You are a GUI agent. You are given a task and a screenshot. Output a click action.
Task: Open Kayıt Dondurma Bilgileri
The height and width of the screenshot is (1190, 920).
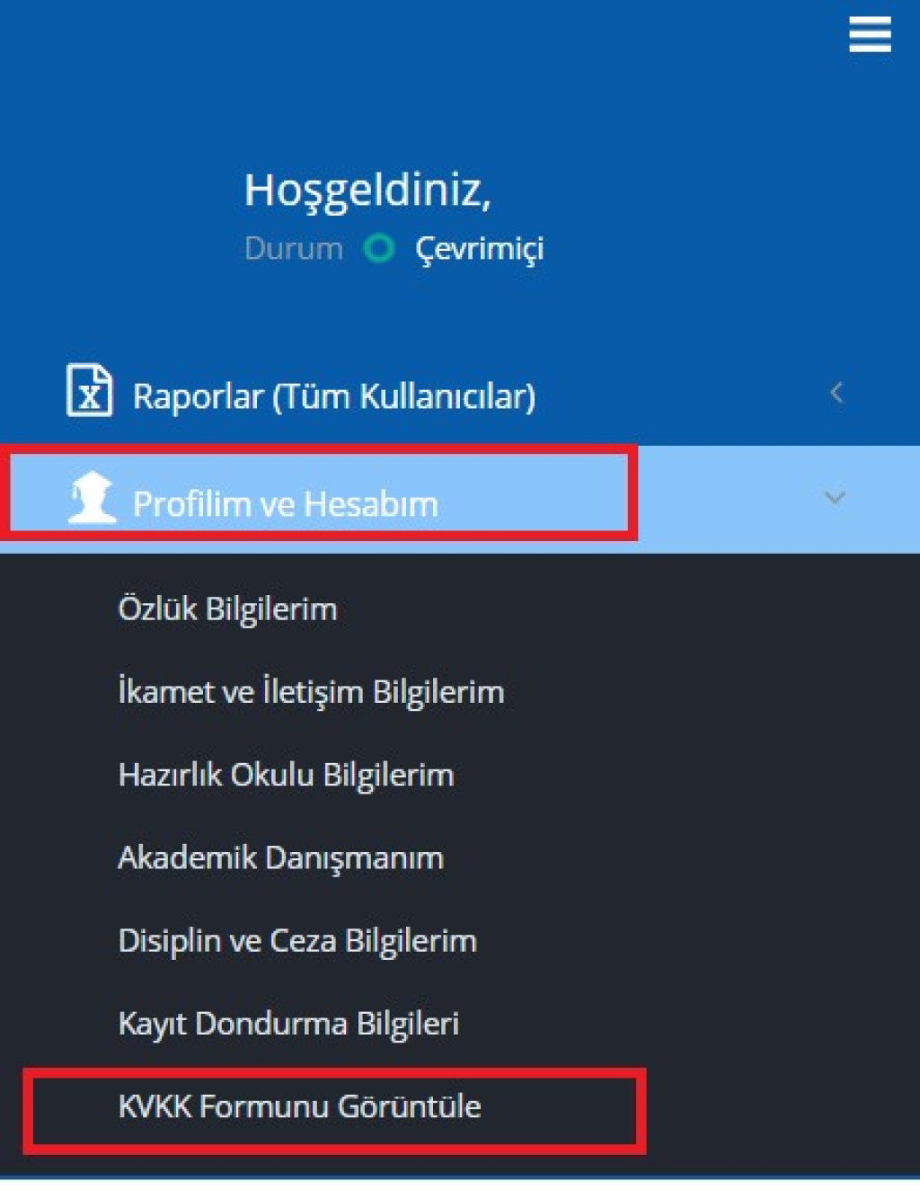click(x=288, y=1023)
